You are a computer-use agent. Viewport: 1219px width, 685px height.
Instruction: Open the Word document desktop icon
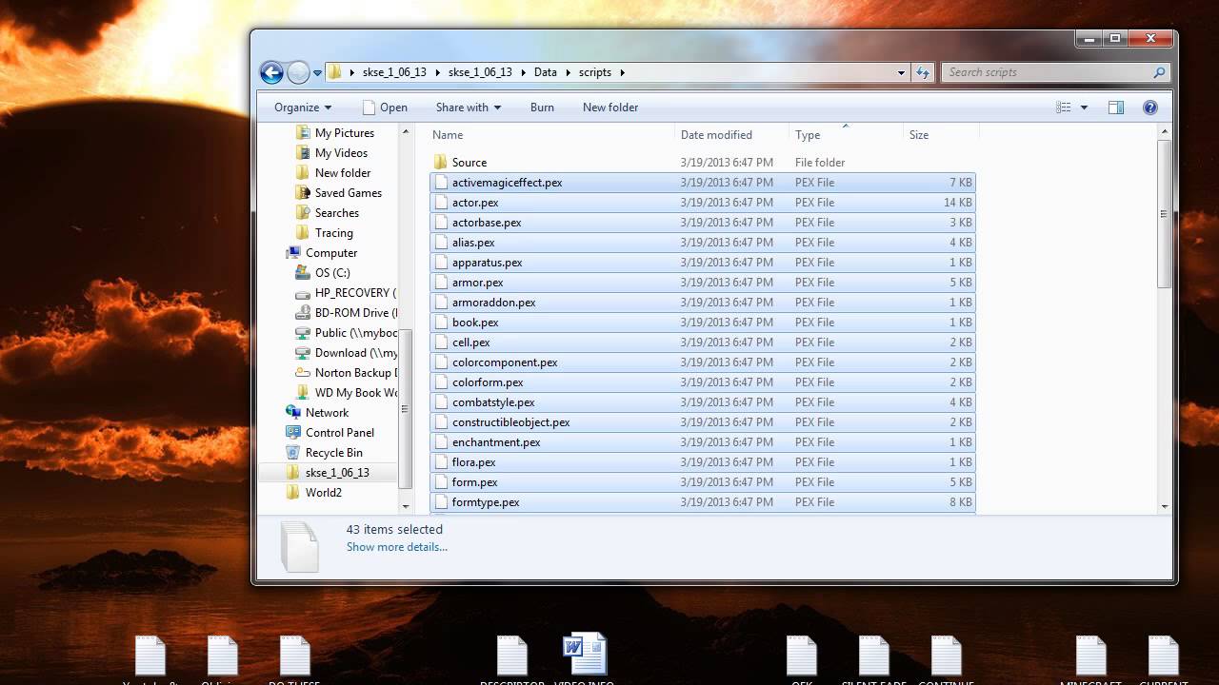pyautogui.click(x=584, y=656)
